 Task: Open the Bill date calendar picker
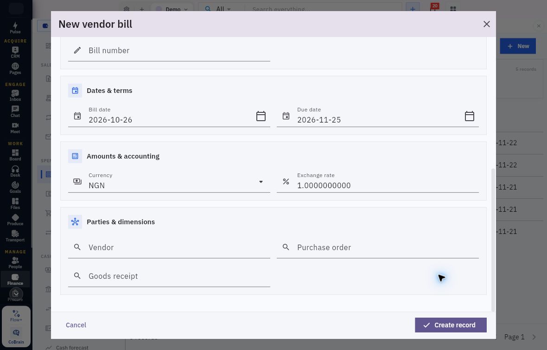[x=261, y=116]
